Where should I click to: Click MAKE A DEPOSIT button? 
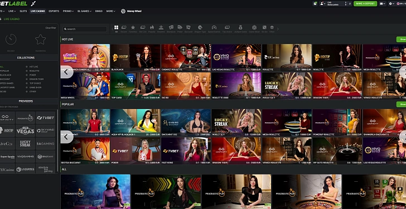pyautogui.click(x=365, y=3)
